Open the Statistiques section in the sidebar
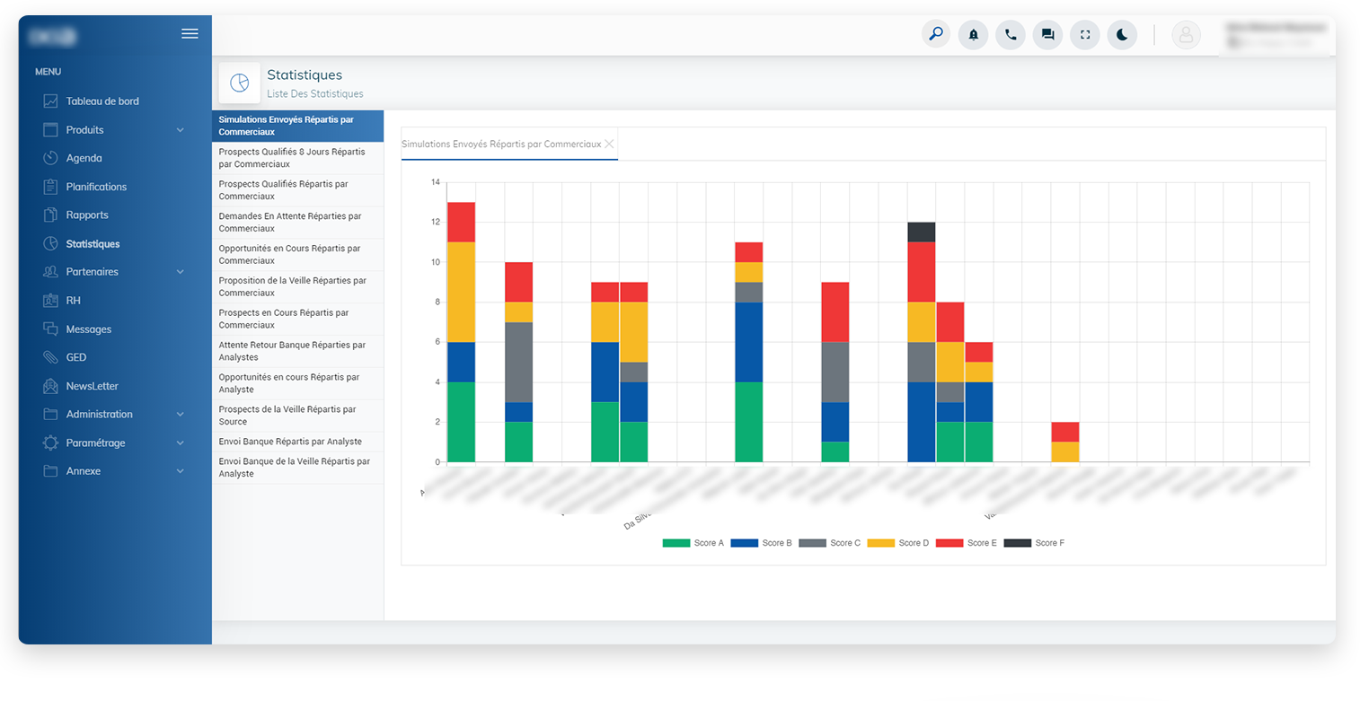This screenshot has height=701, width=1360. coord(93,243)
